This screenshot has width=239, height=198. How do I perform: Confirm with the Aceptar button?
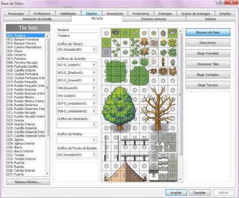[176, 193]
